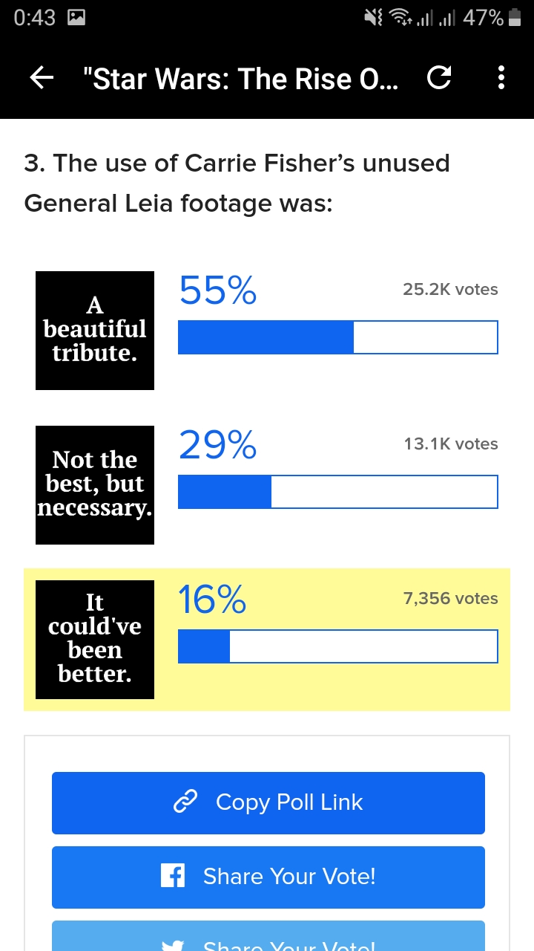This screenshot has height=951, width=534.
Task: Tap the 55% result progress bar
Action: [x=338, y=337]
